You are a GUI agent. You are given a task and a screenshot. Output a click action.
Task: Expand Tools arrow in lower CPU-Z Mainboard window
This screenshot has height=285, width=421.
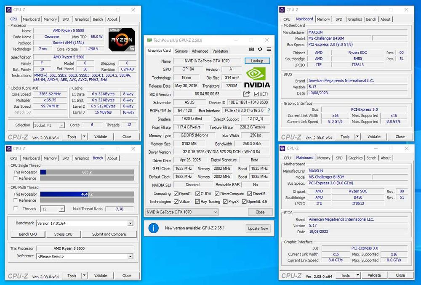[x=357, y=275]
